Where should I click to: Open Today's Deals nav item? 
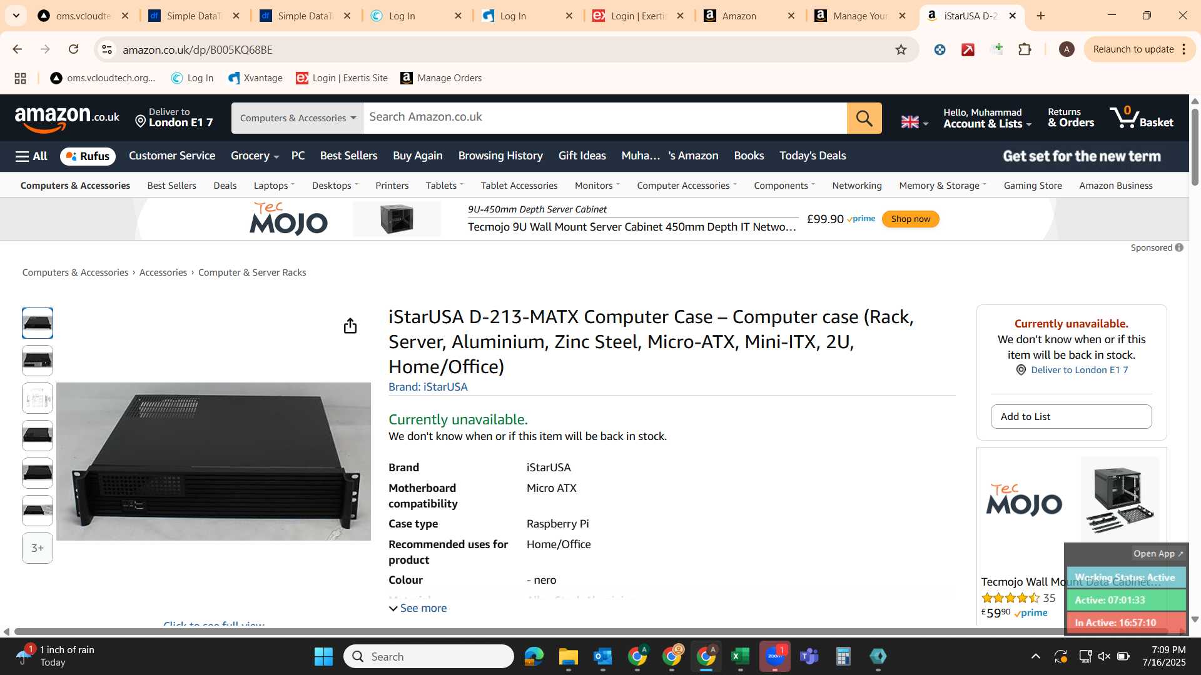pyautogui.click(x=813, y=156)
